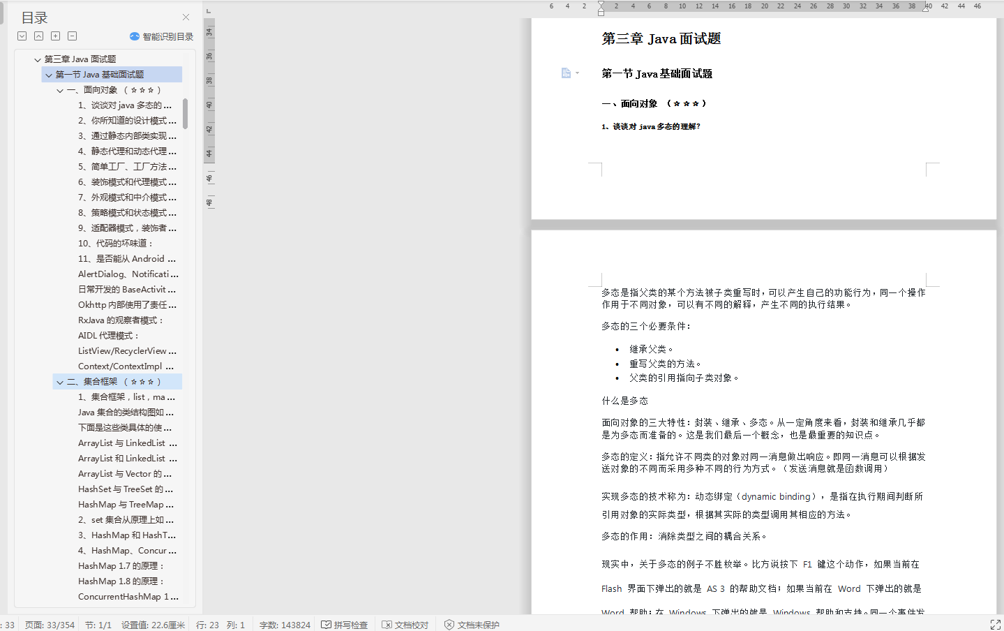Open 下面是这些类具体的使 outline entry
Viewport: 1004px width, 631px height.
125,428
